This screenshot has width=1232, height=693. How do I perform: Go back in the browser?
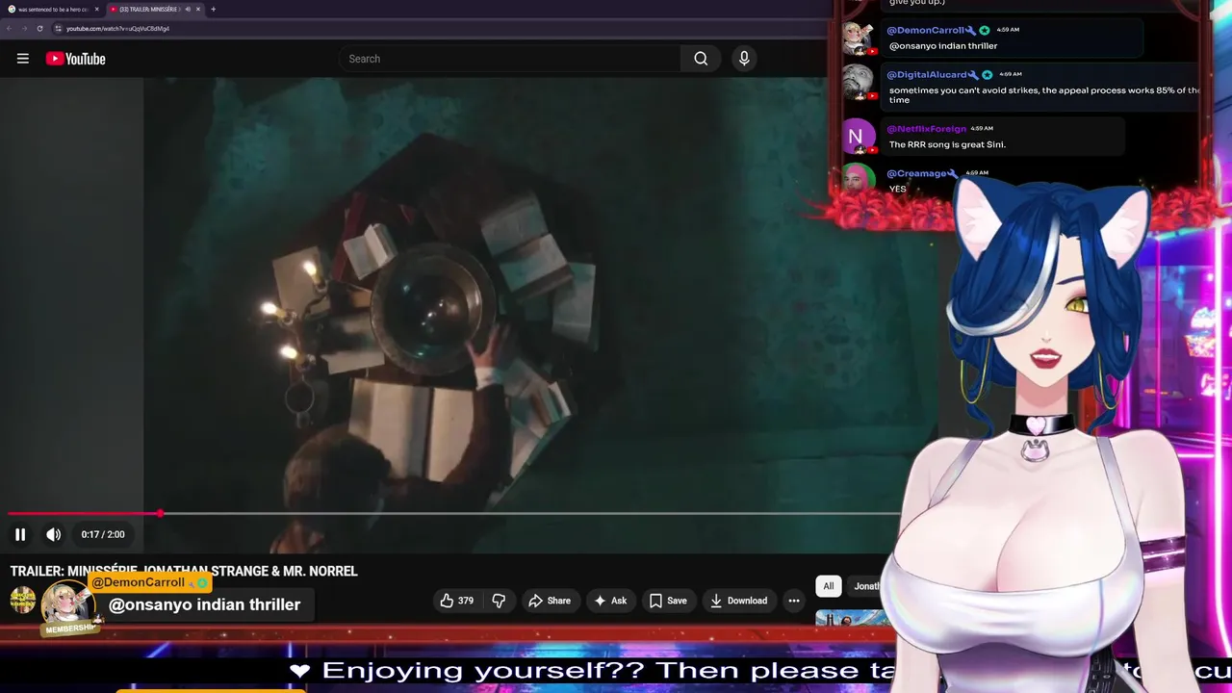point(10,28)
